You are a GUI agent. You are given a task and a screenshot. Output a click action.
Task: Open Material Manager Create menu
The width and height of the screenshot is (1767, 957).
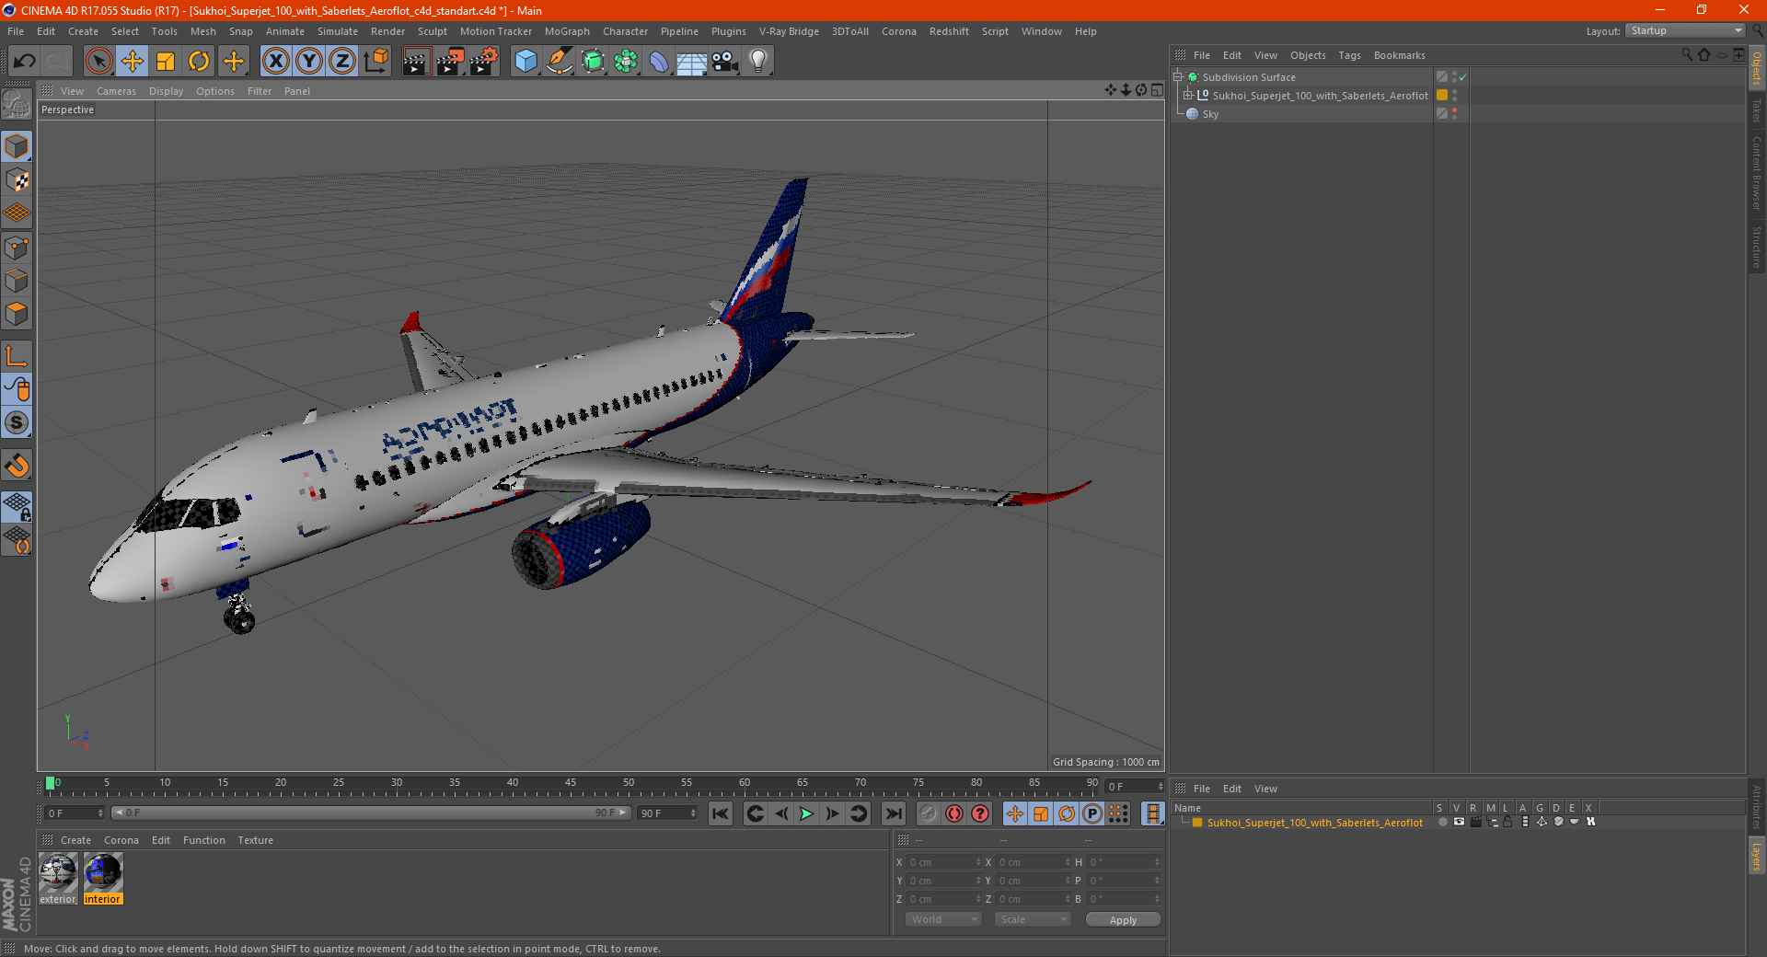75,840
